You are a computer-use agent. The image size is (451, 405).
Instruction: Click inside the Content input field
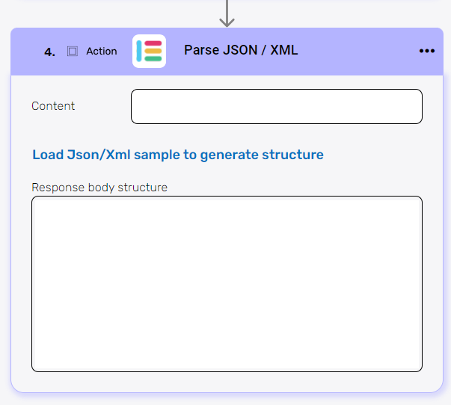tap(276, 106)
